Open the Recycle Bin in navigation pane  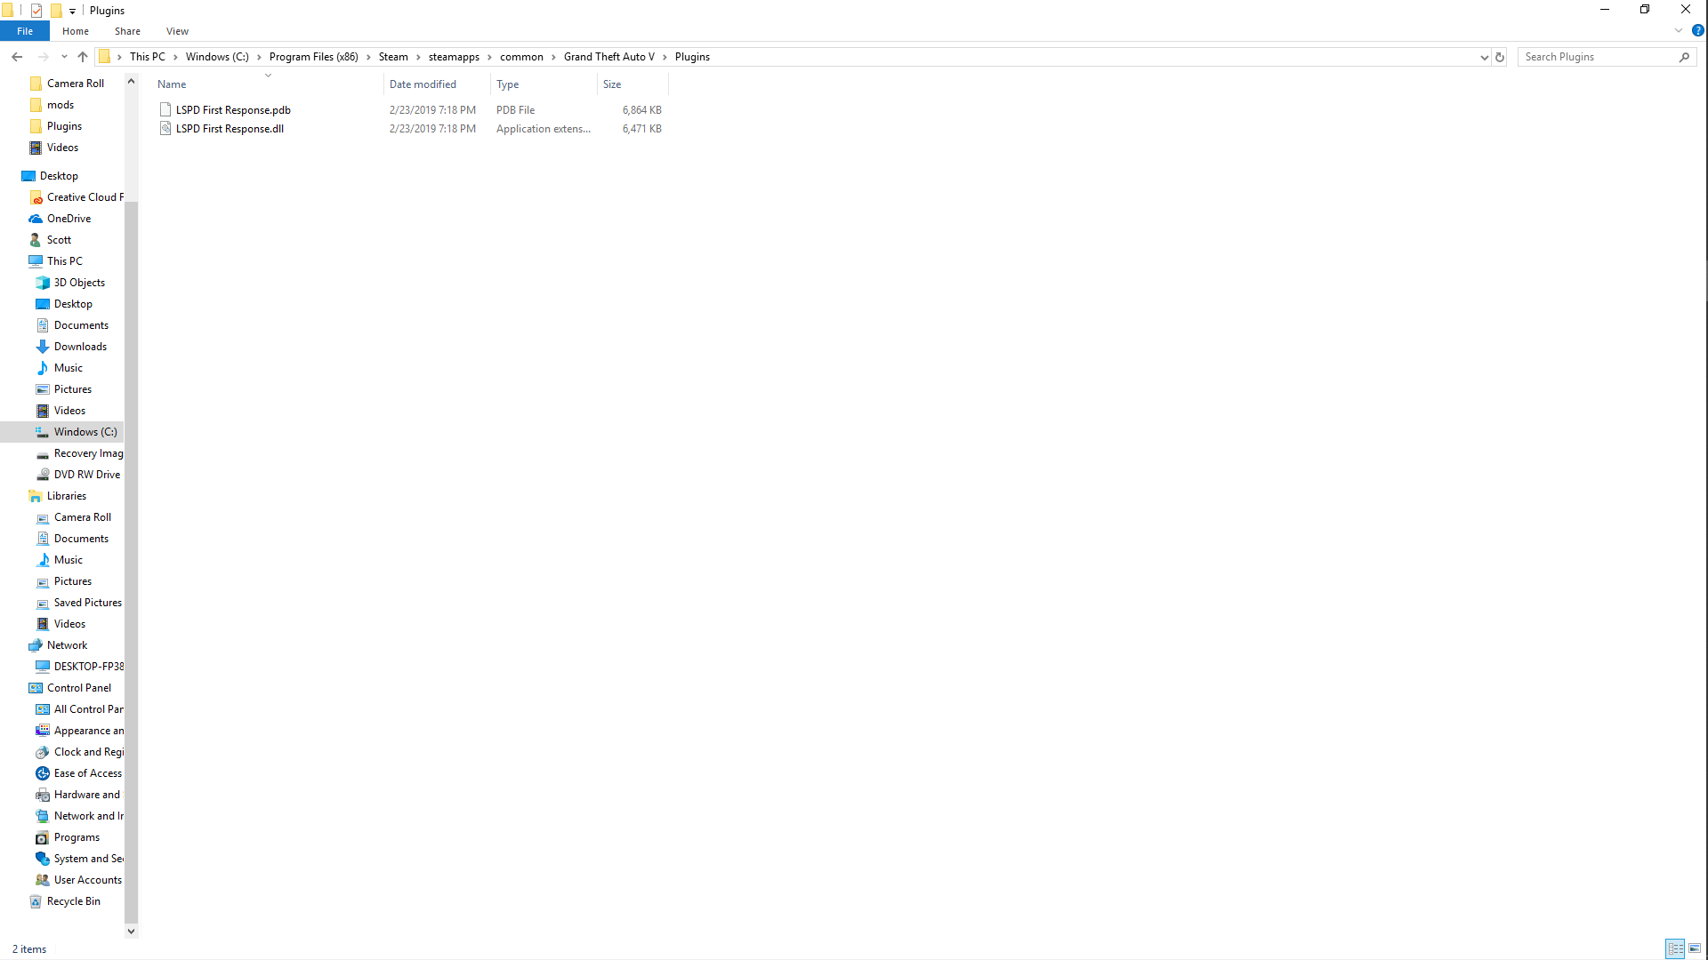point(73,901)
